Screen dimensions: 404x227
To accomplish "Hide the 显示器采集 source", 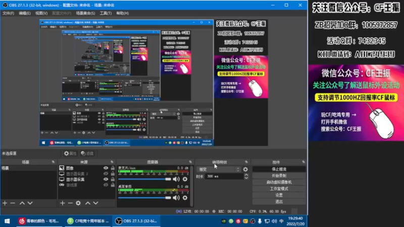I will click(x=106, y=180).
